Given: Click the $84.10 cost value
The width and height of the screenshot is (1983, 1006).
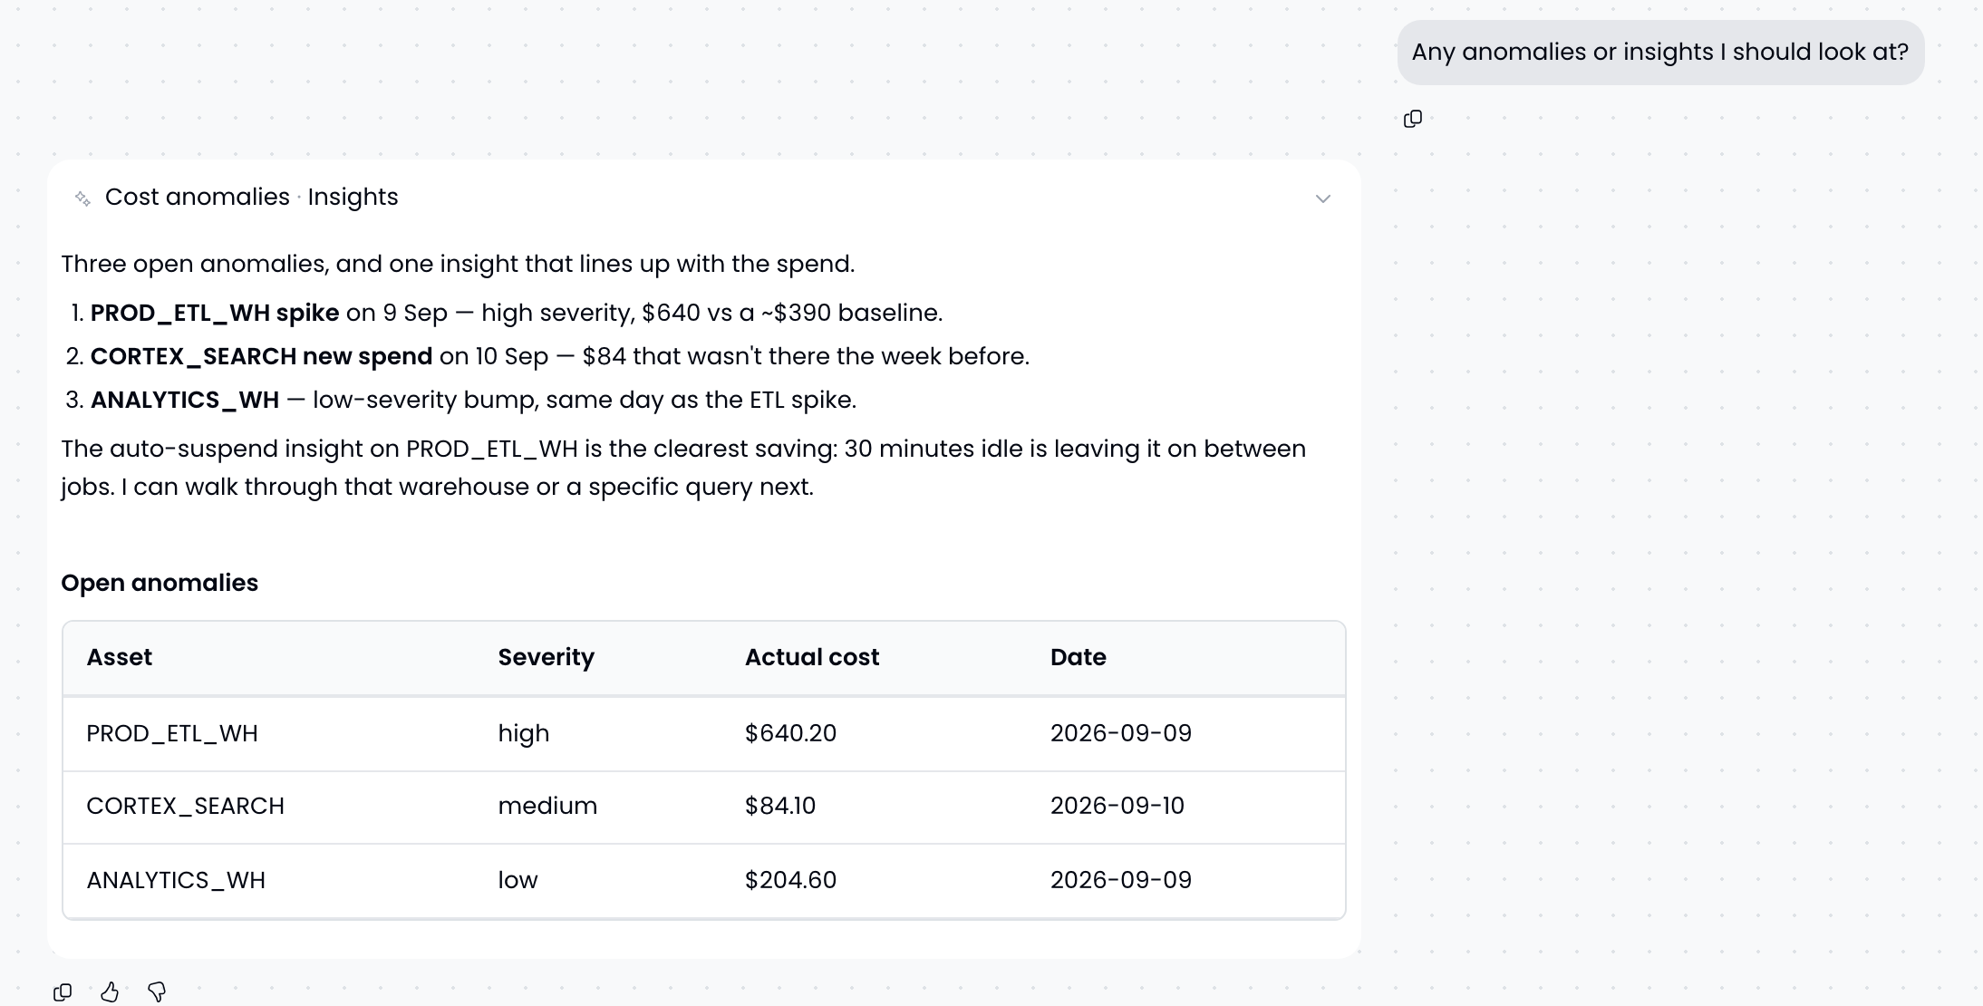Looking at the screenshot, I should [x=780, y=806].
